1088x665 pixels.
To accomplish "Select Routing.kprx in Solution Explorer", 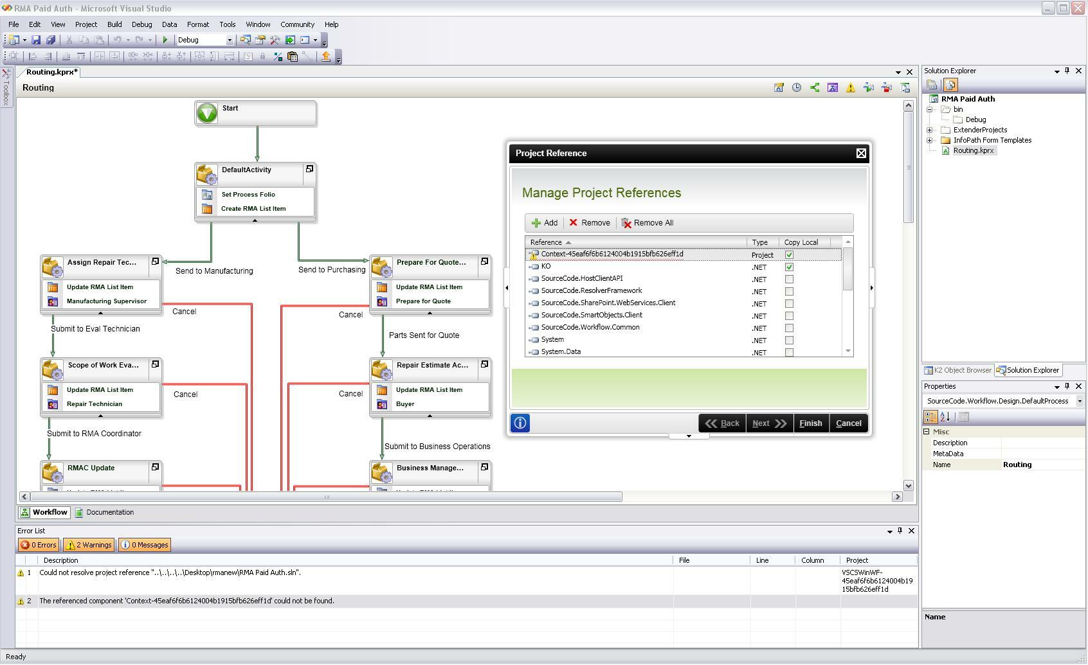I will (x=973, y=150).
